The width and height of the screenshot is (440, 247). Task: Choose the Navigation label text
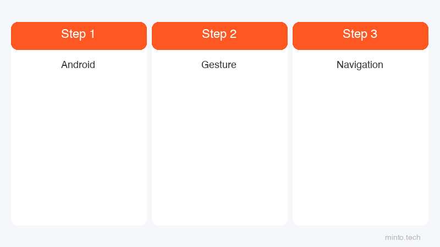pyautogui.click(x=360, y=65)
